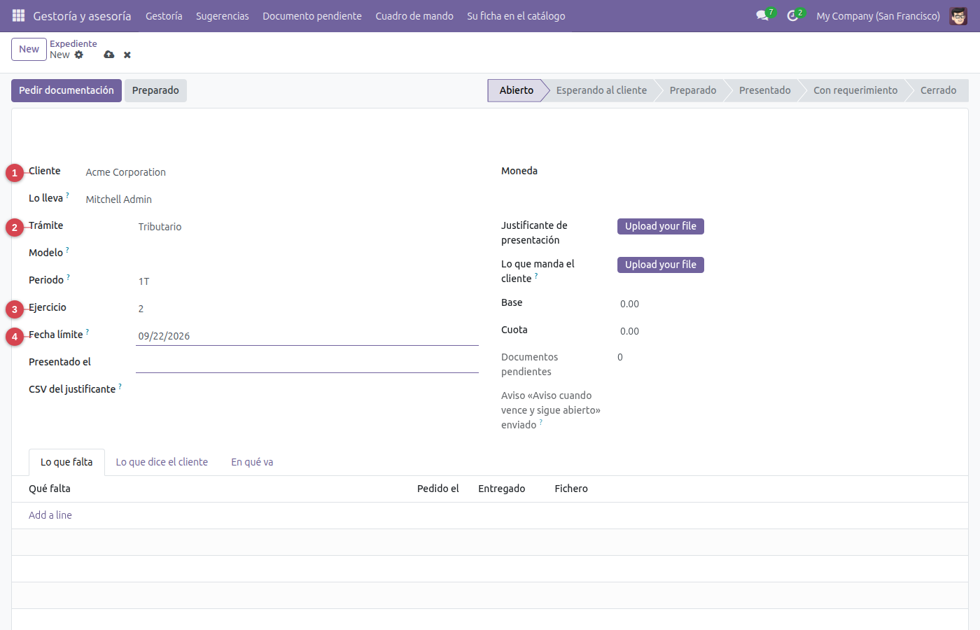Open the Trámite dropdown showing Tributario
The height and width of the screenshot is (630, 980).
click(307, 227)
